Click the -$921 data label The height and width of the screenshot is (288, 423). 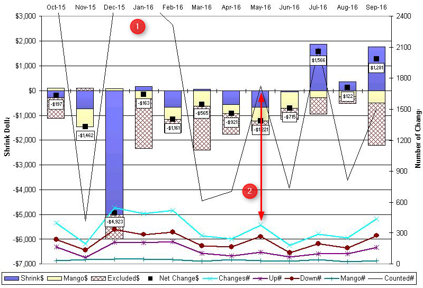[231, 122]
